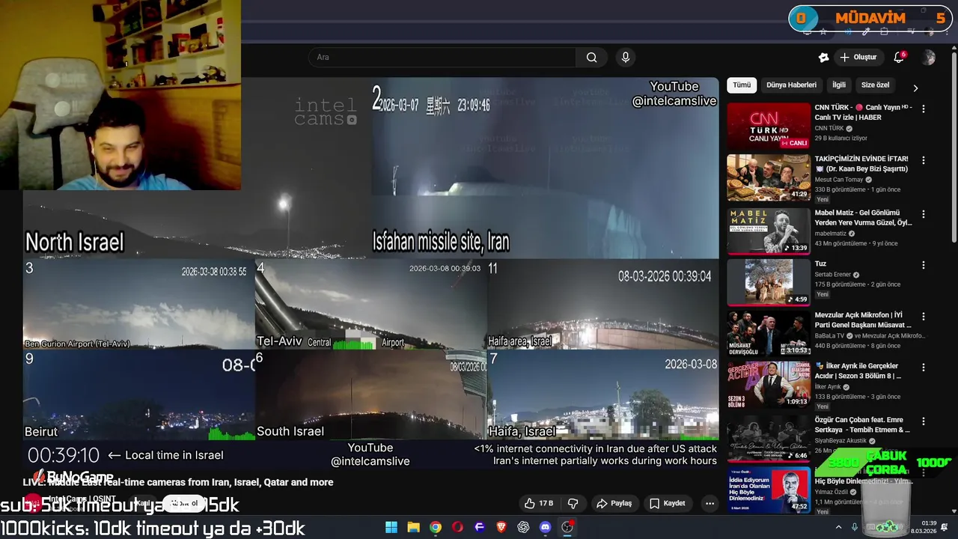This screenshot has height=539, width=958.
Task: Click the 'Tuz' video title
Action: [x=820, y=264]
